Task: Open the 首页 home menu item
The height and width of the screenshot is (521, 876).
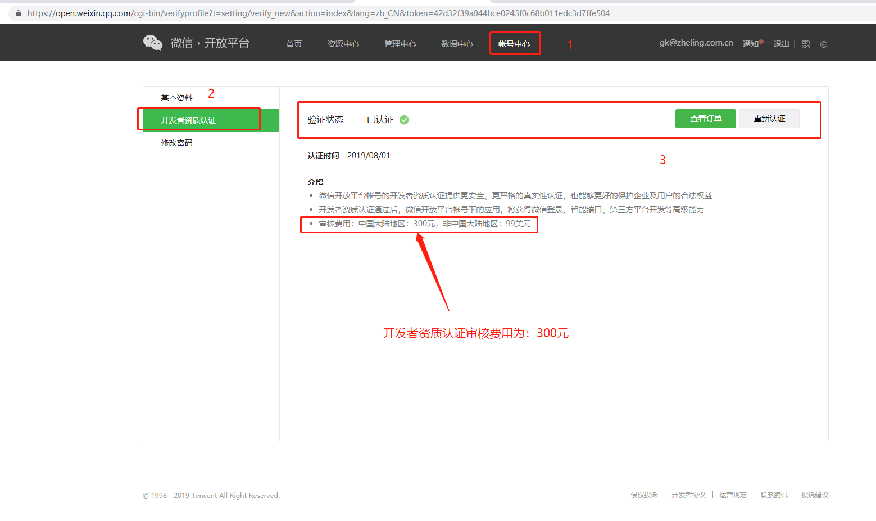Action: [294, 44]
